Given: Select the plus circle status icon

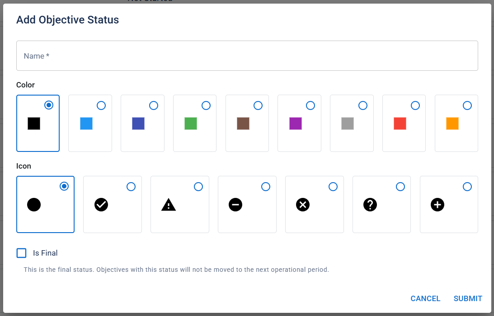Looking at the screenshot, I should [437, 205].
